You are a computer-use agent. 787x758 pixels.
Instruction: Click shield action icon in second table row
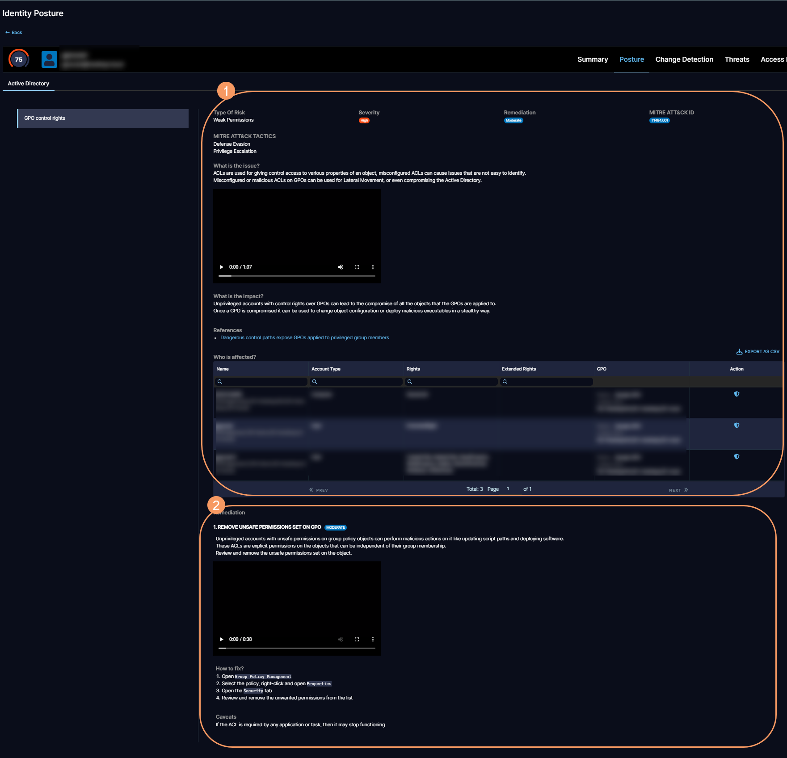[x=736, y=425]
